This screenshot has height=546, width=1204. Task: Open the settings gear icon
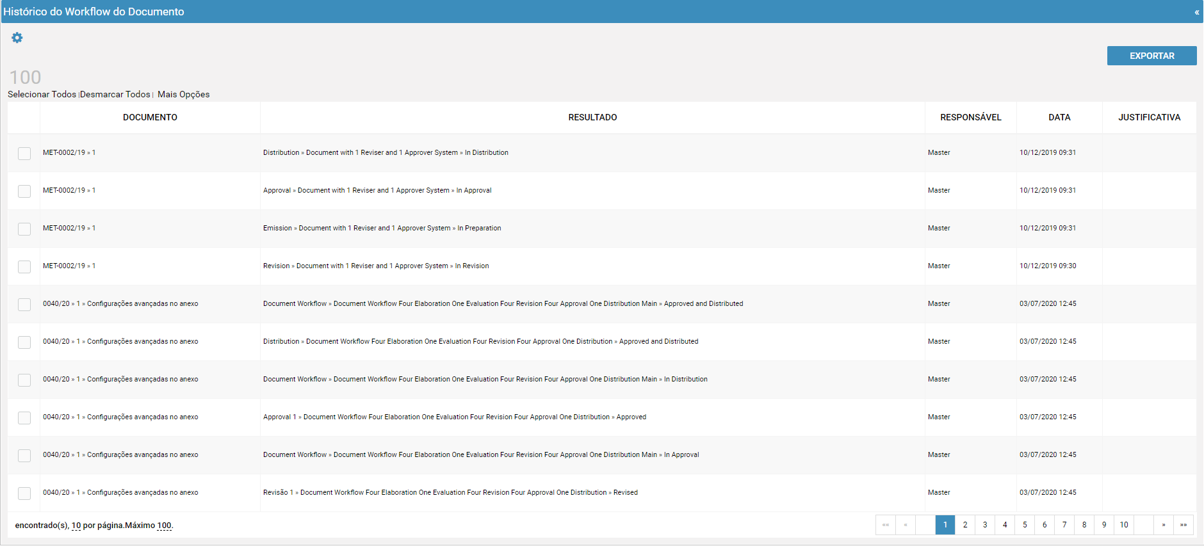click(x=17, y=38)
